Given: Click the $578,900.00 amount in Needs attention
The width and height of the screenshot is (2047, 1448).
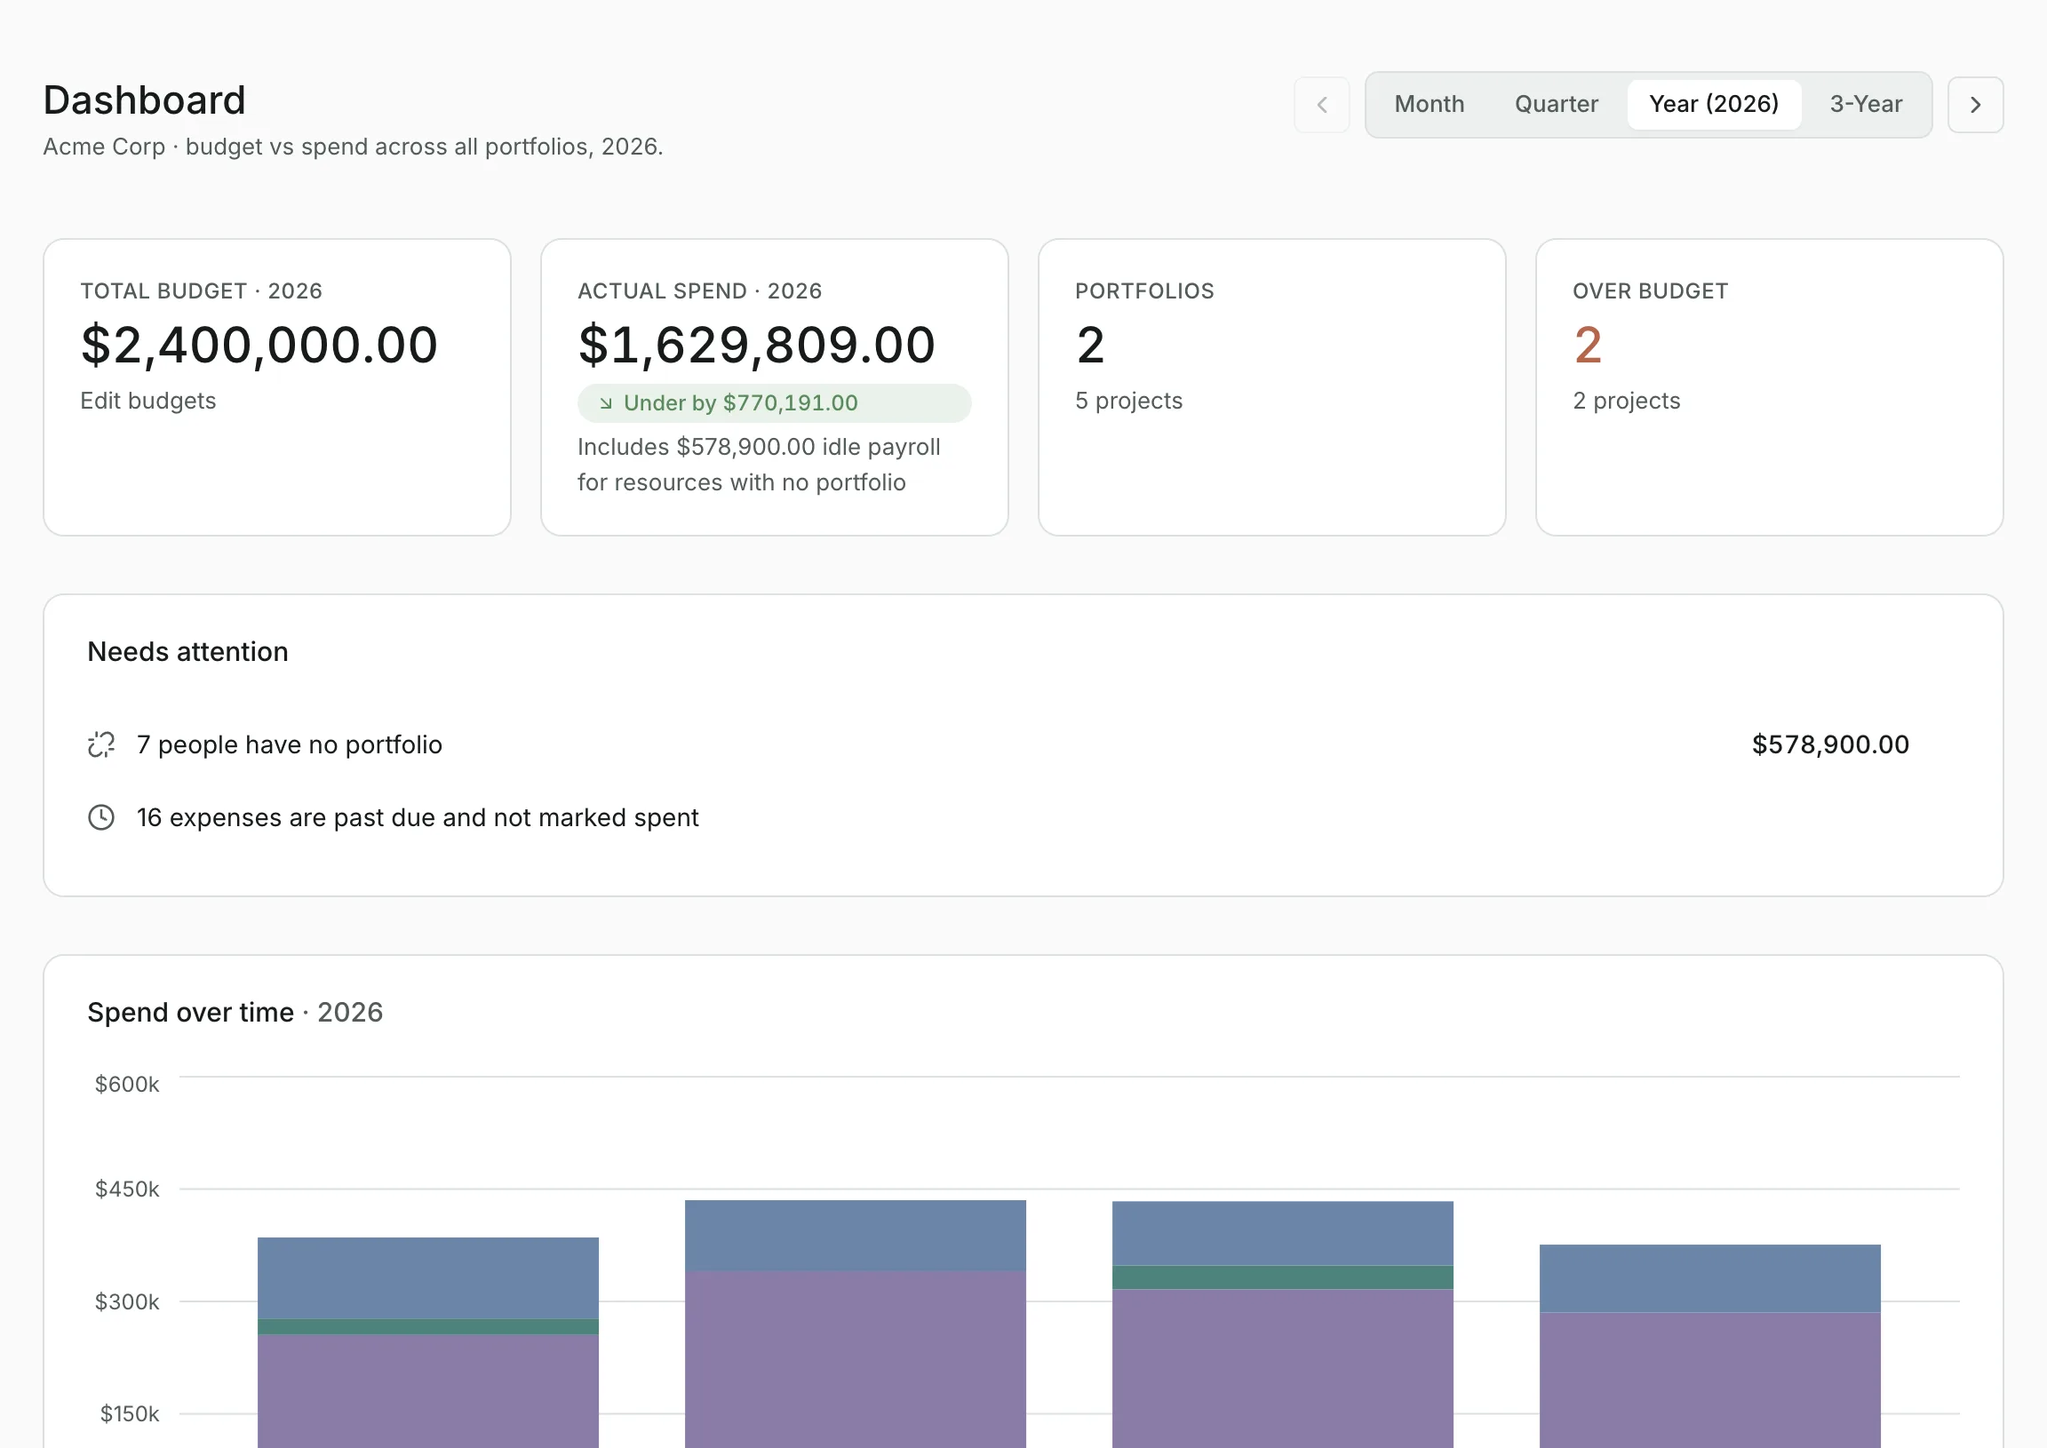Looking at the screenshot, I should [x=1830, y=744].
